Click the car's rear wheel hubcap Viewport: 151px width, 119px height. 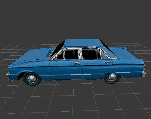[112, 76]
